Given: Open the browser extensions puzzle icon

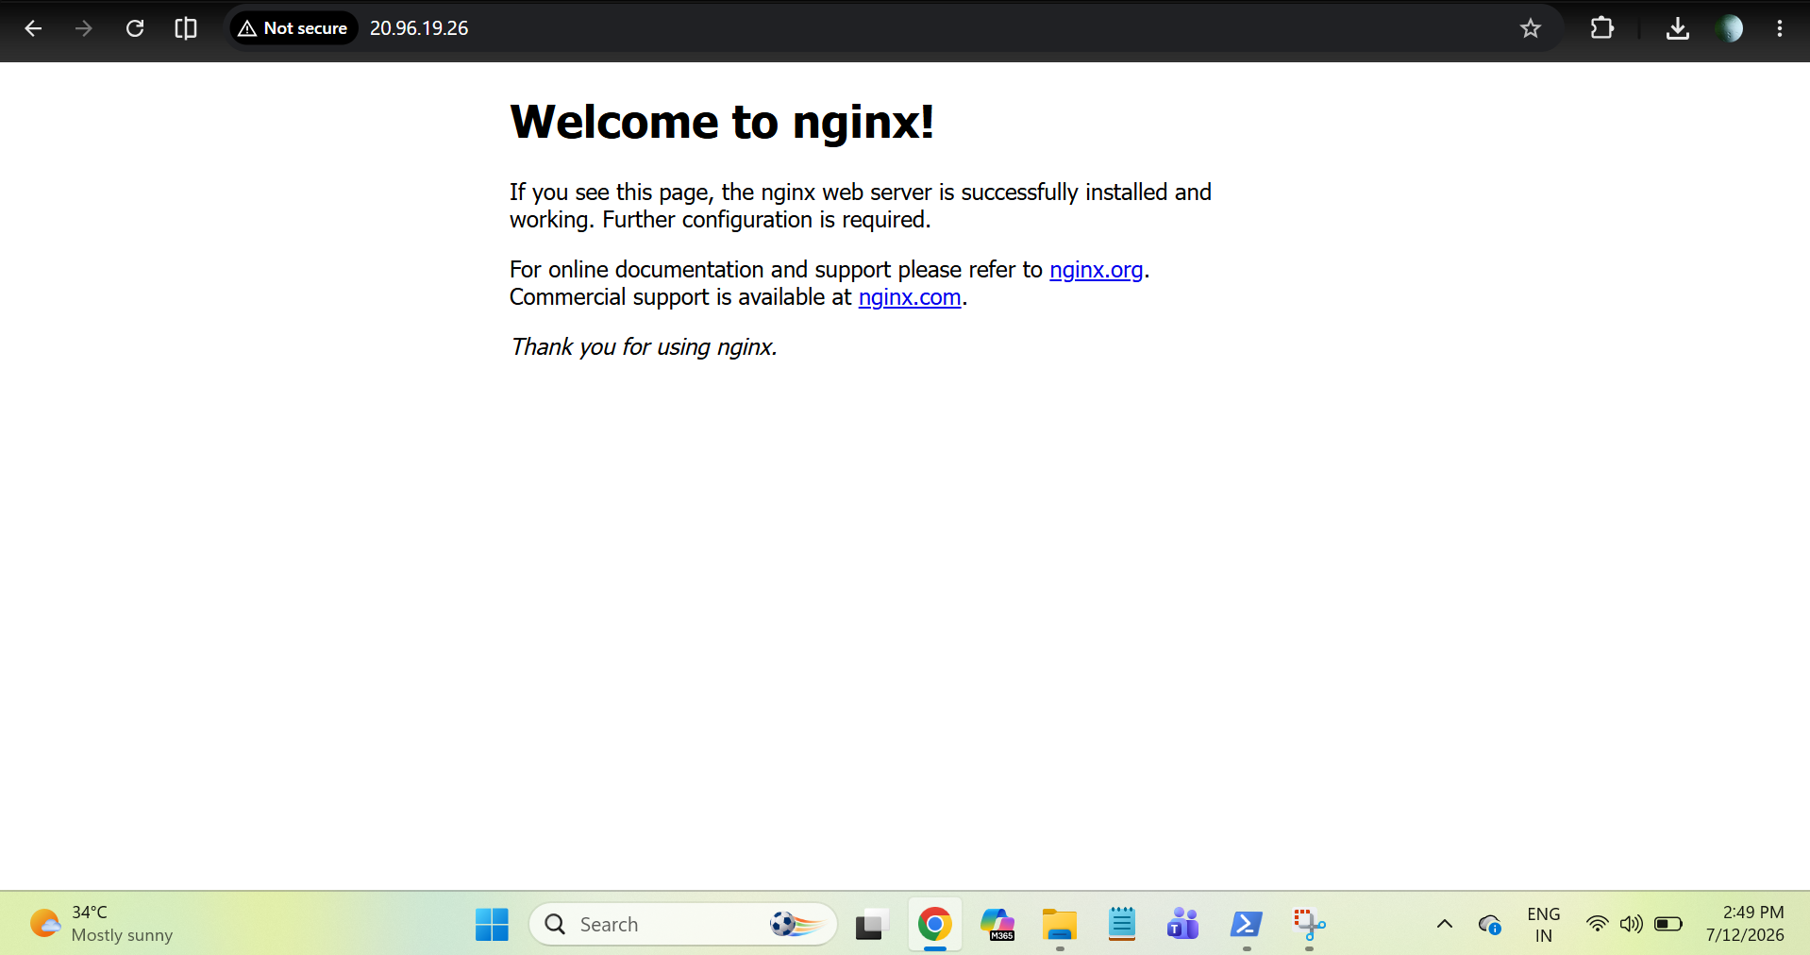Looking at the screenshot, I should point(1601,28).
